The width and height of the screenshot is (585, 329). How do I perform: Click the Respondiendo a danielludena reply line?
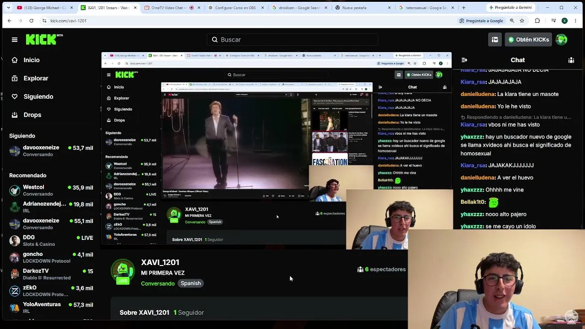(516, 117)
